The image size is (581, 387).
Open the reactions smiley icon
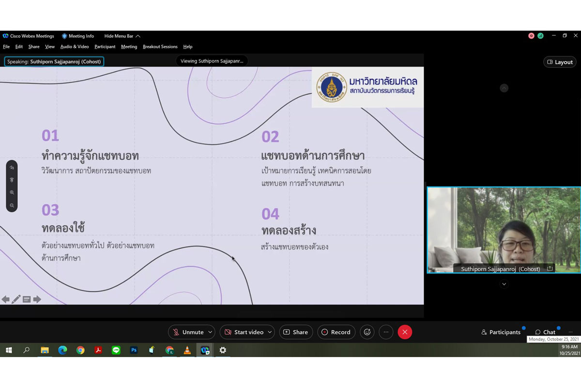coord(367,332)
